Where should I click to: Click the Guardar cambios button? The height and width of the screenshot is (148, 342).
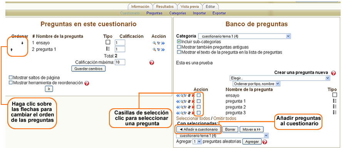(x=89, y=69)
